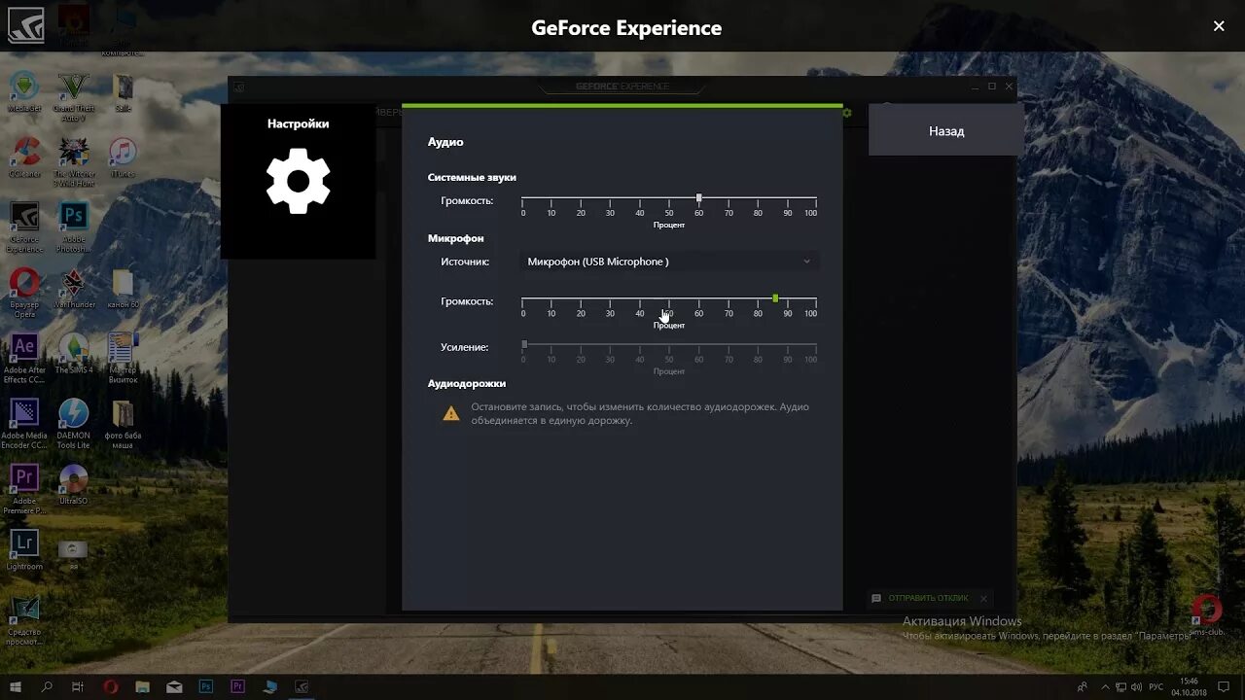Close the GeForce Experience overlay with X
This screenshot has height=700, width=1245.
(1219, 26)
